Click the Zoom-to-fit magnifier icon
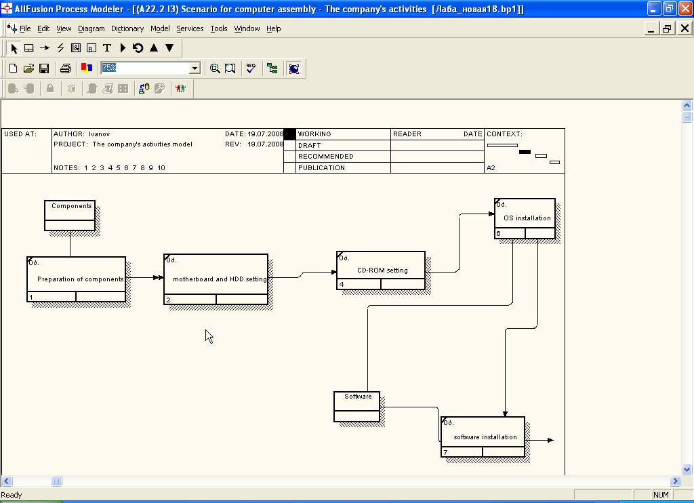This screenshot has width=694, height=503. point(230,68)
